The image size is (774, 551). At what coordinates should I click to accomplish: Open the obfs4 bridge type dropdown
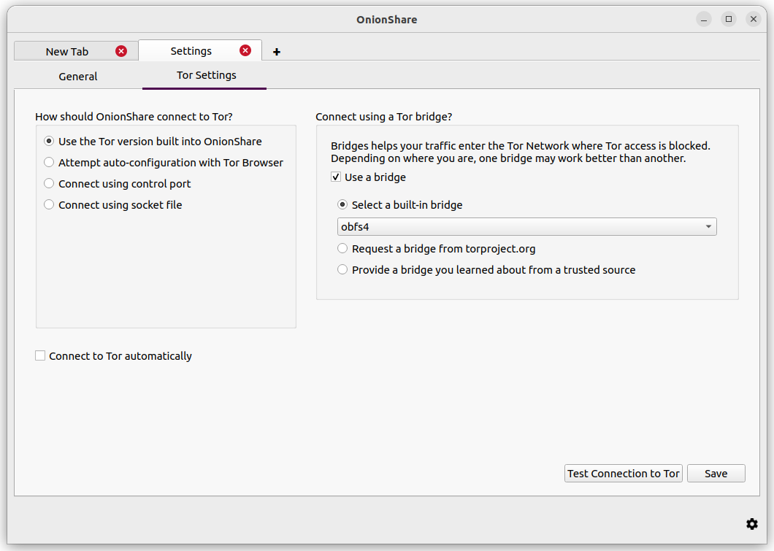(526, 227)
